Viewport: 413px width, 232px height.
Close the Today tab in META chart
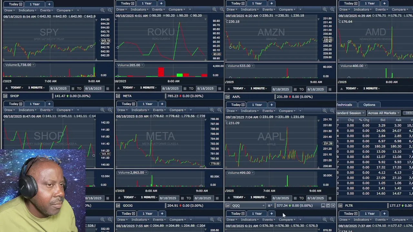click(x=134, y=104)
